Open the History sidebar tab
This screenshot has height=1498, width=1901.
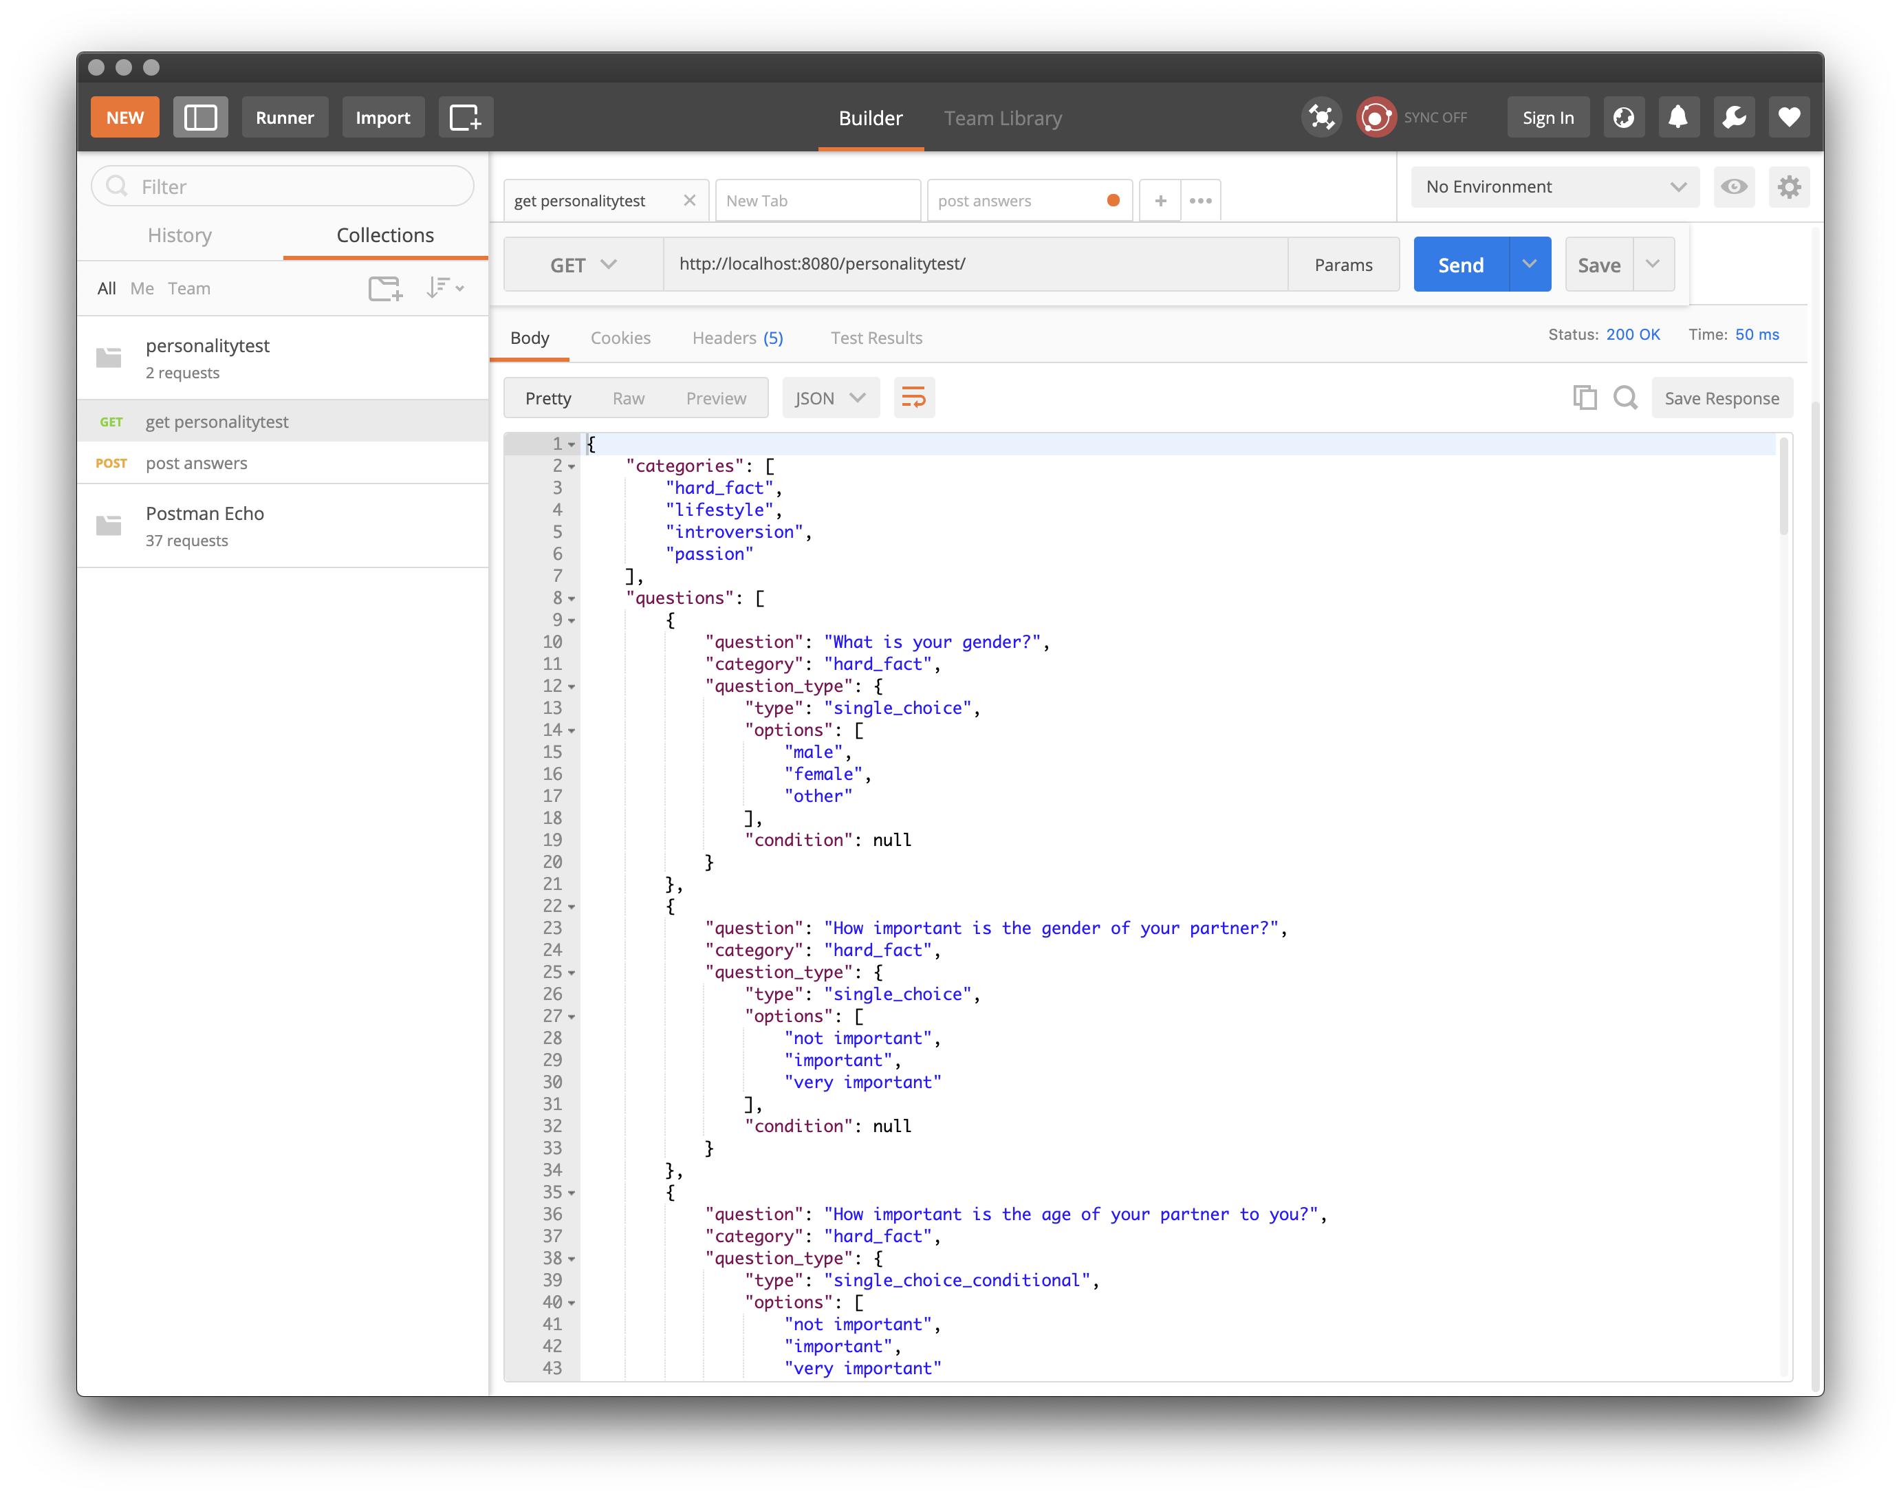(x=180, y=235)
